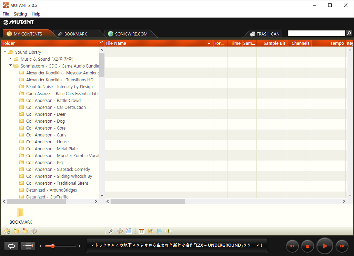Screen dimensions: 354x256
Task: Select Coll Anderson - Gore folder
Action: point(46,128)
